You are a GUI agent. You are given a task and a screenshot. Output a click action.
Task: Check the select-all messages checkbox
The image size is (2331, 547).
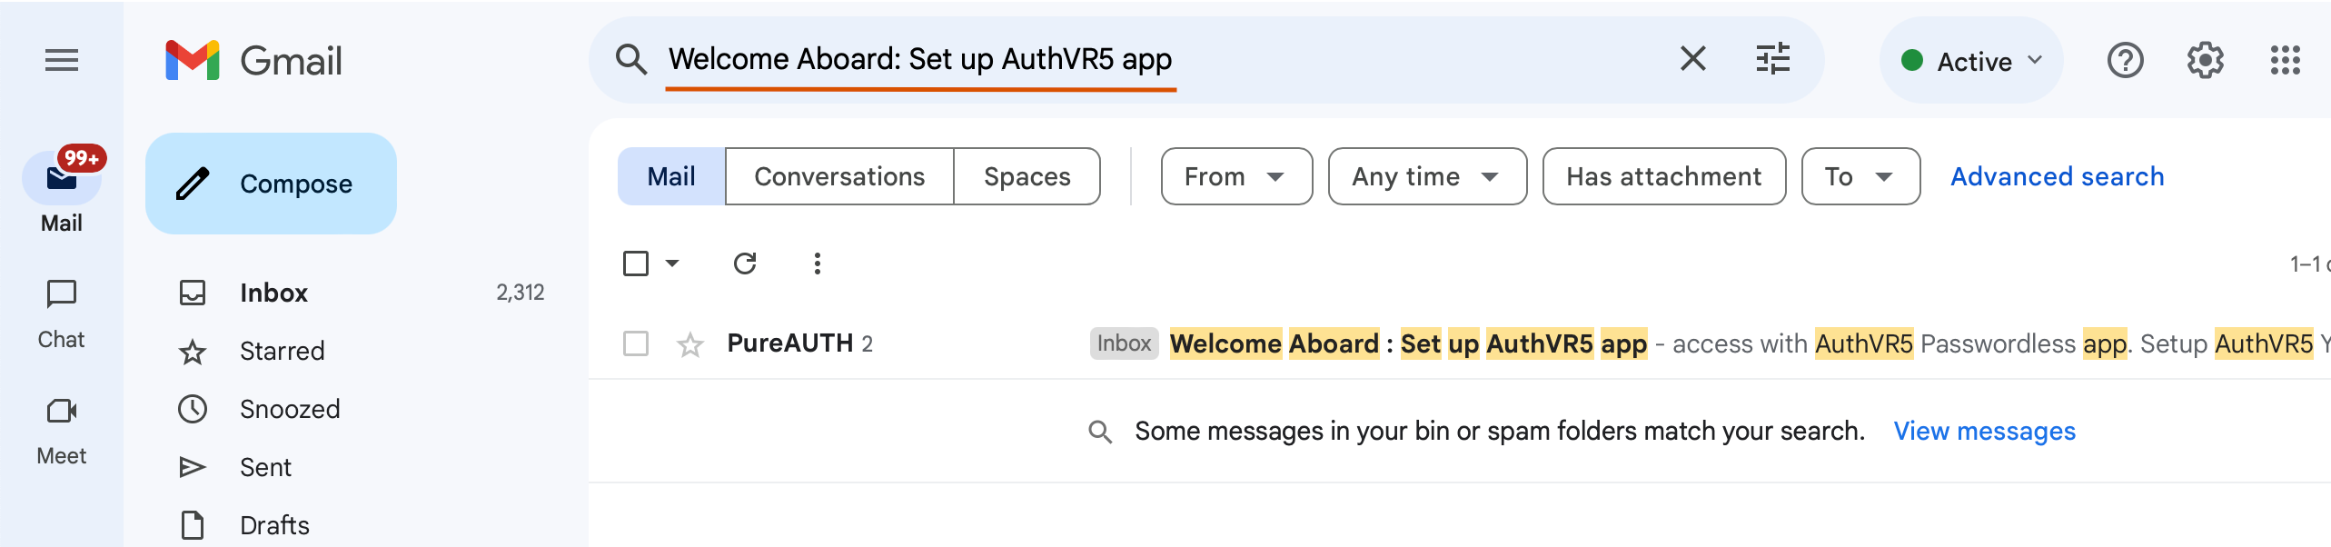pyautogui.click(x=637, y=263)
